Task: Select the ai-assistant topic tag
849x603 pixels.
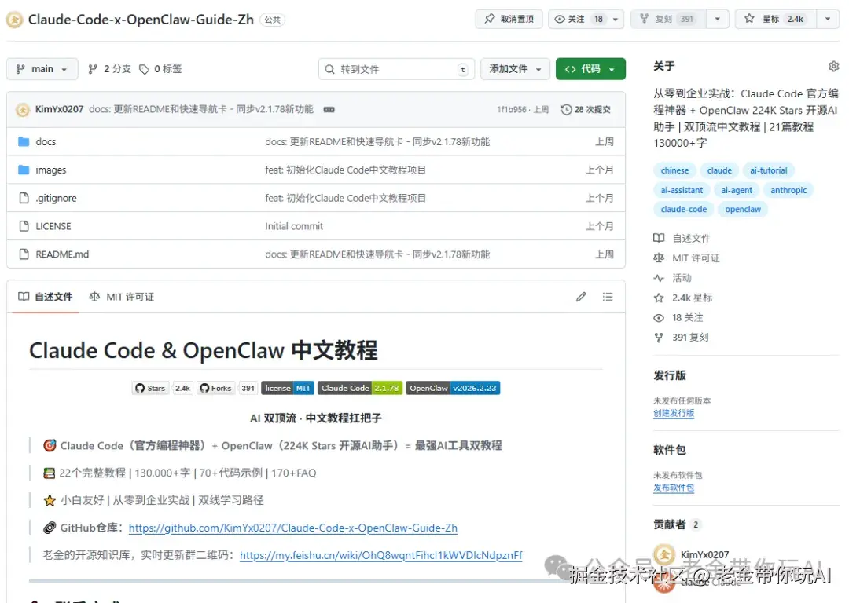Action: (682, 190)
